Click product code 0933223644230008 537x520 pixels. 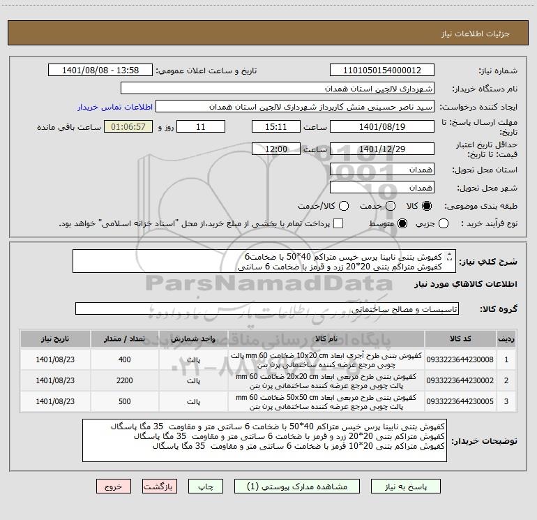pos(460,359)
